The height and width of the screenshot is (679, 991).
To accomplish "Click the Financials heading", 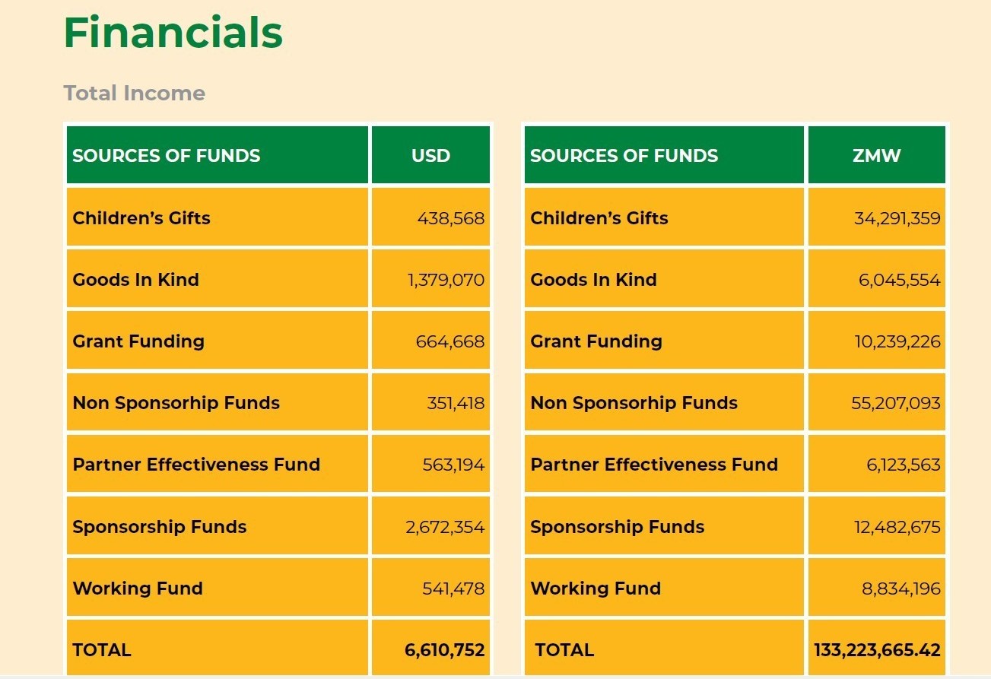I will coord(173,33).
